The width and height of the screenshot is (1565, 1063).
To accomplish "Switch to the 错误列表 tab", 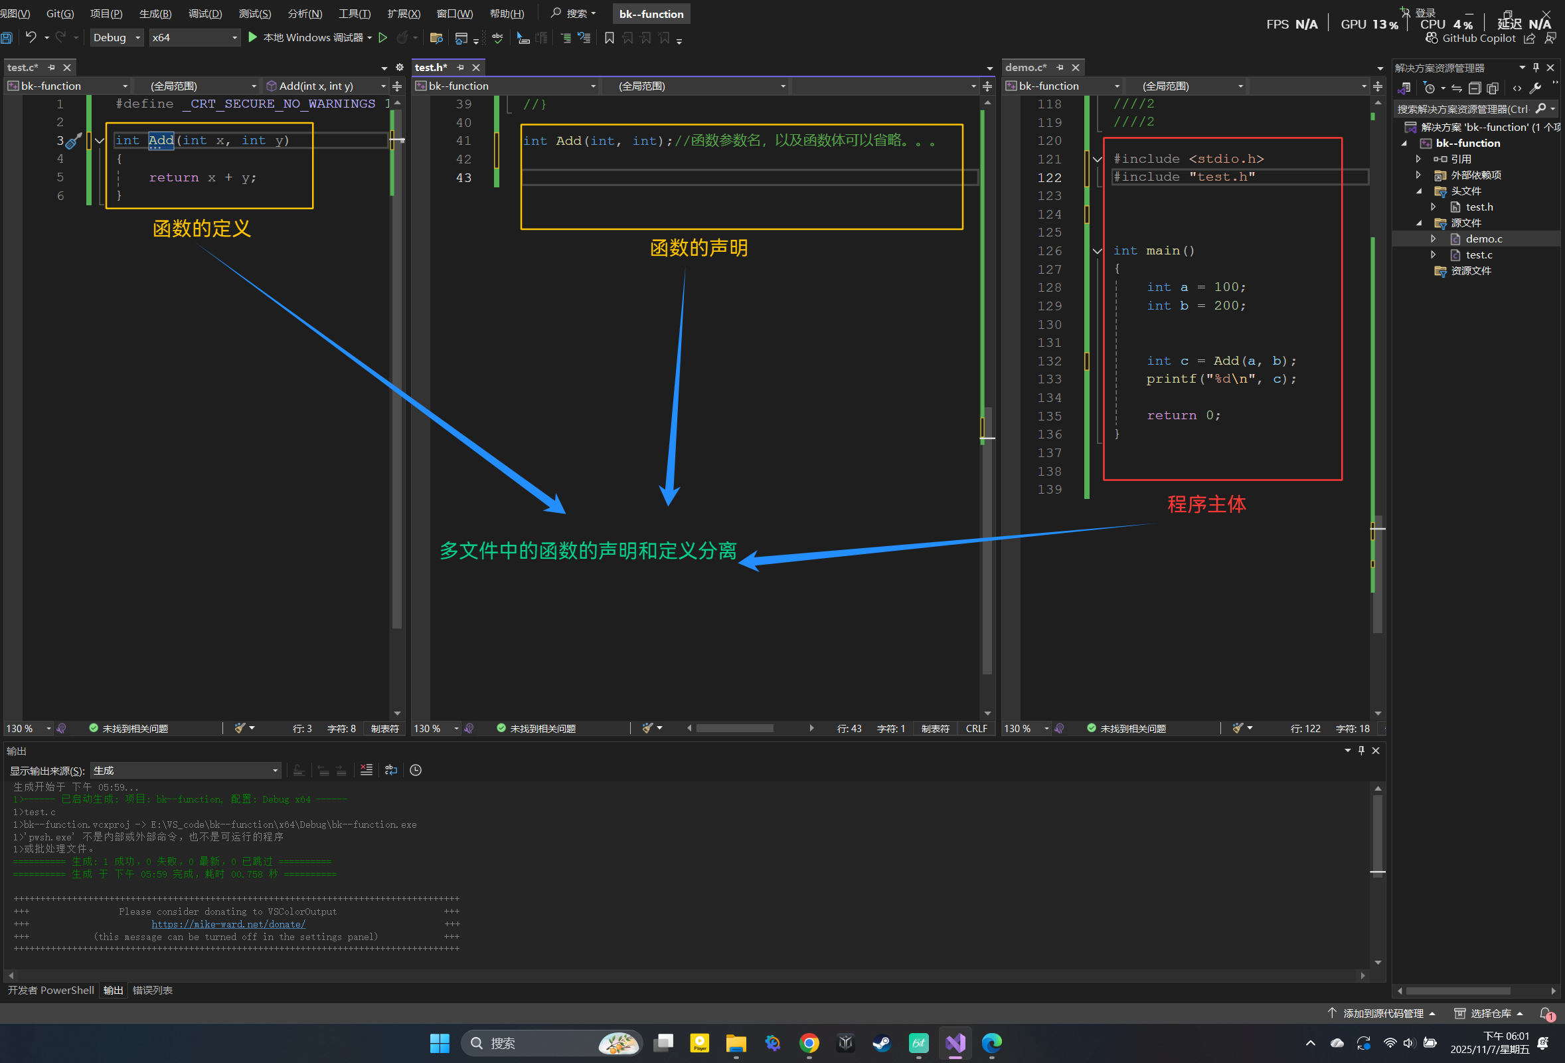I will point(152,989).
